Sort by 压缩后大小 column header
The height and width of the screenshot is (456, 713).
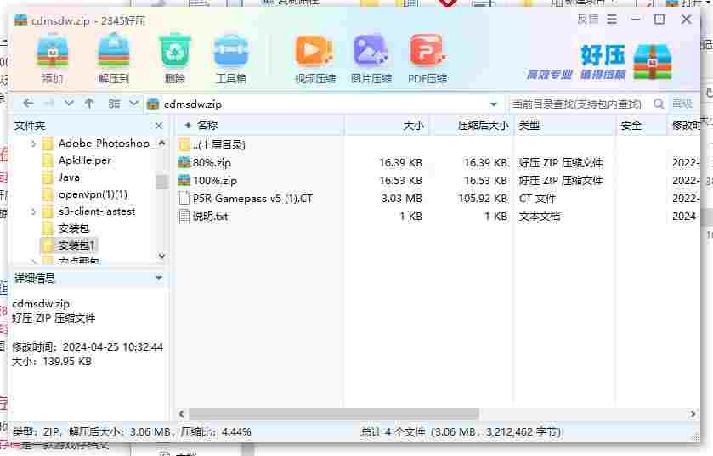pos(472,126)
